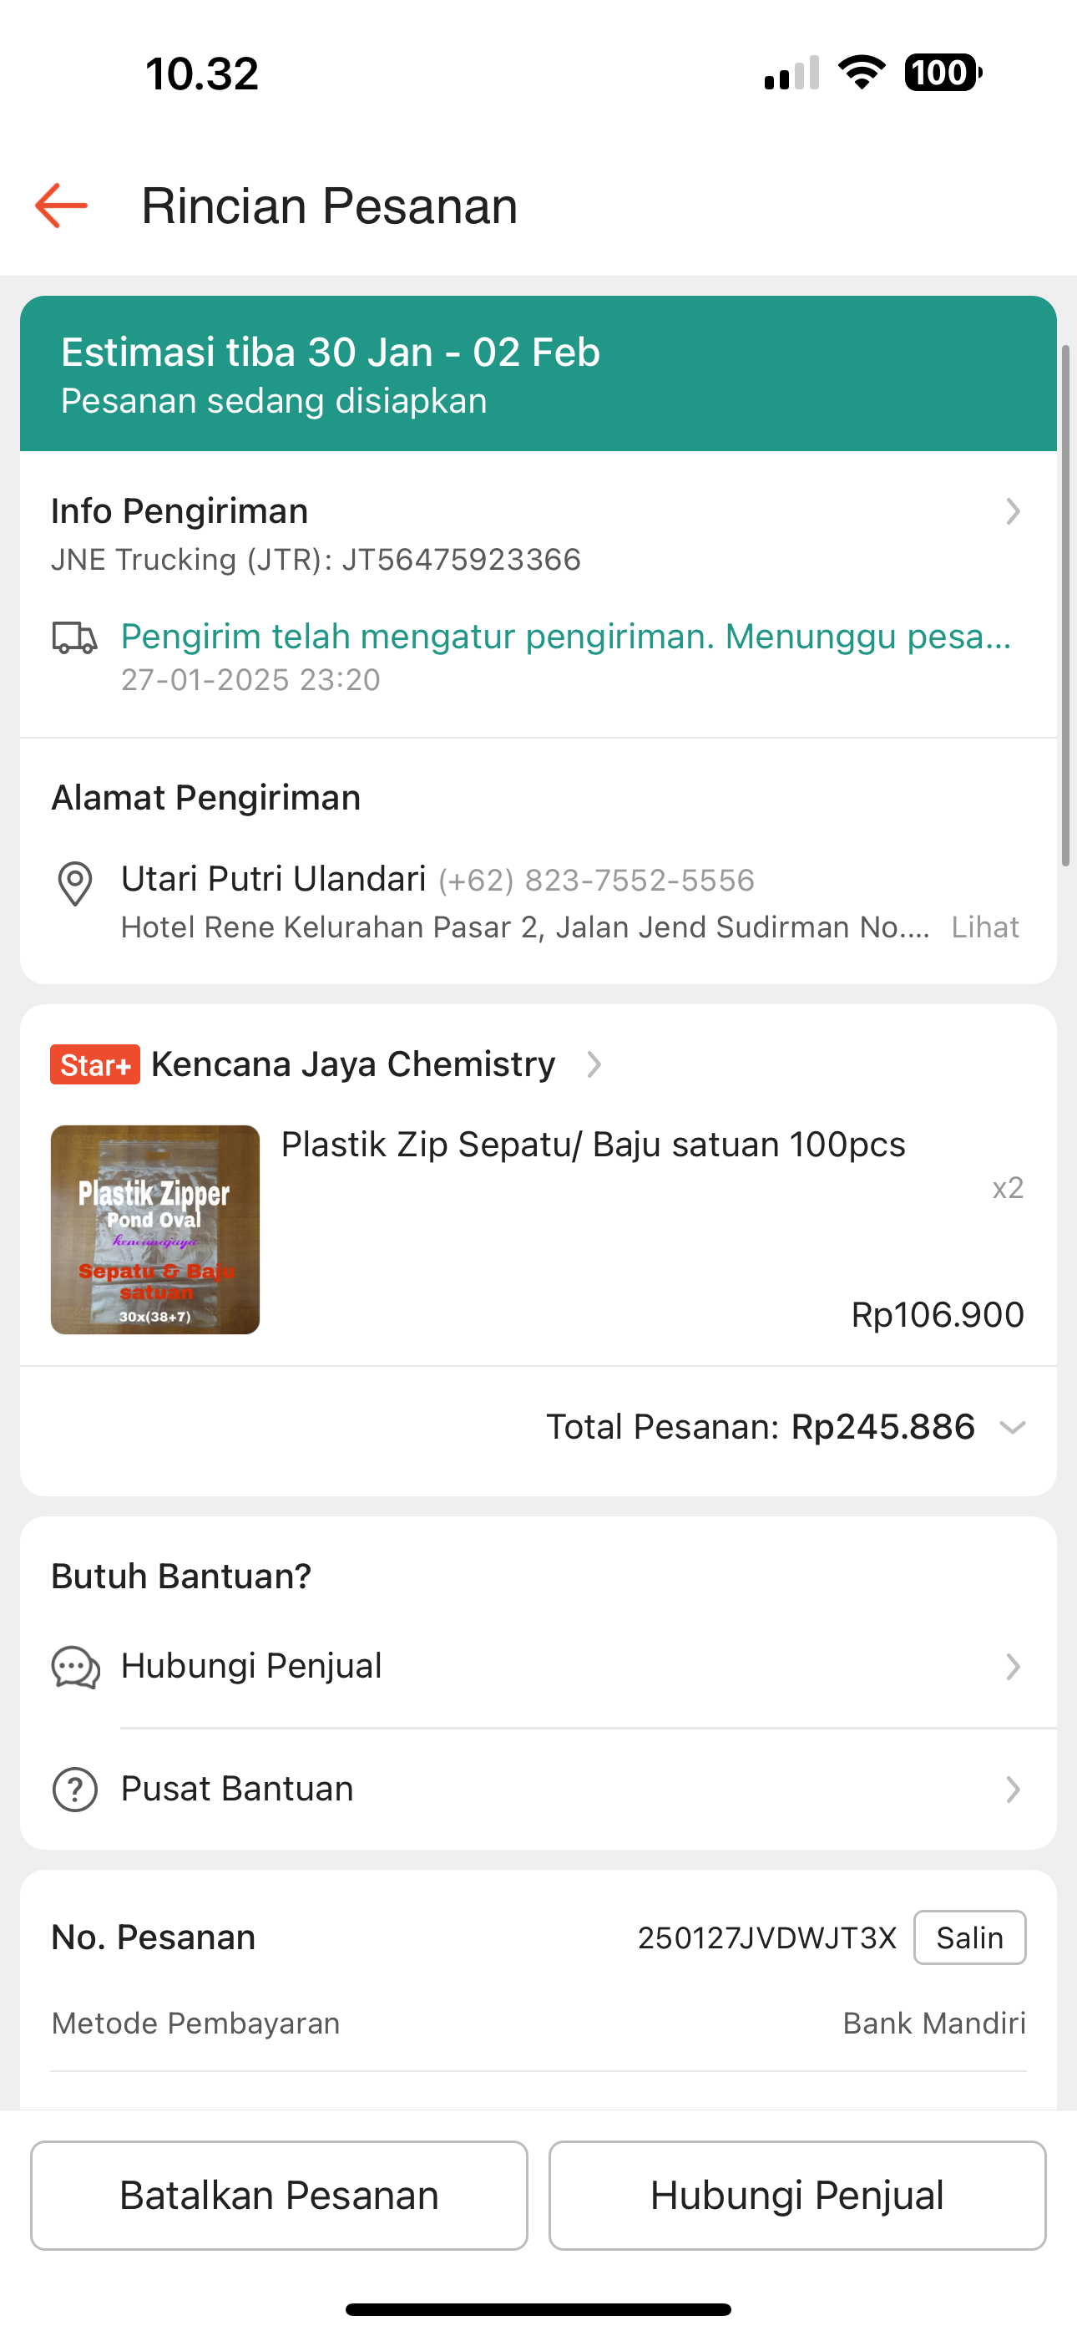Tap the red back arrow icon

click(x=62, y=206)
